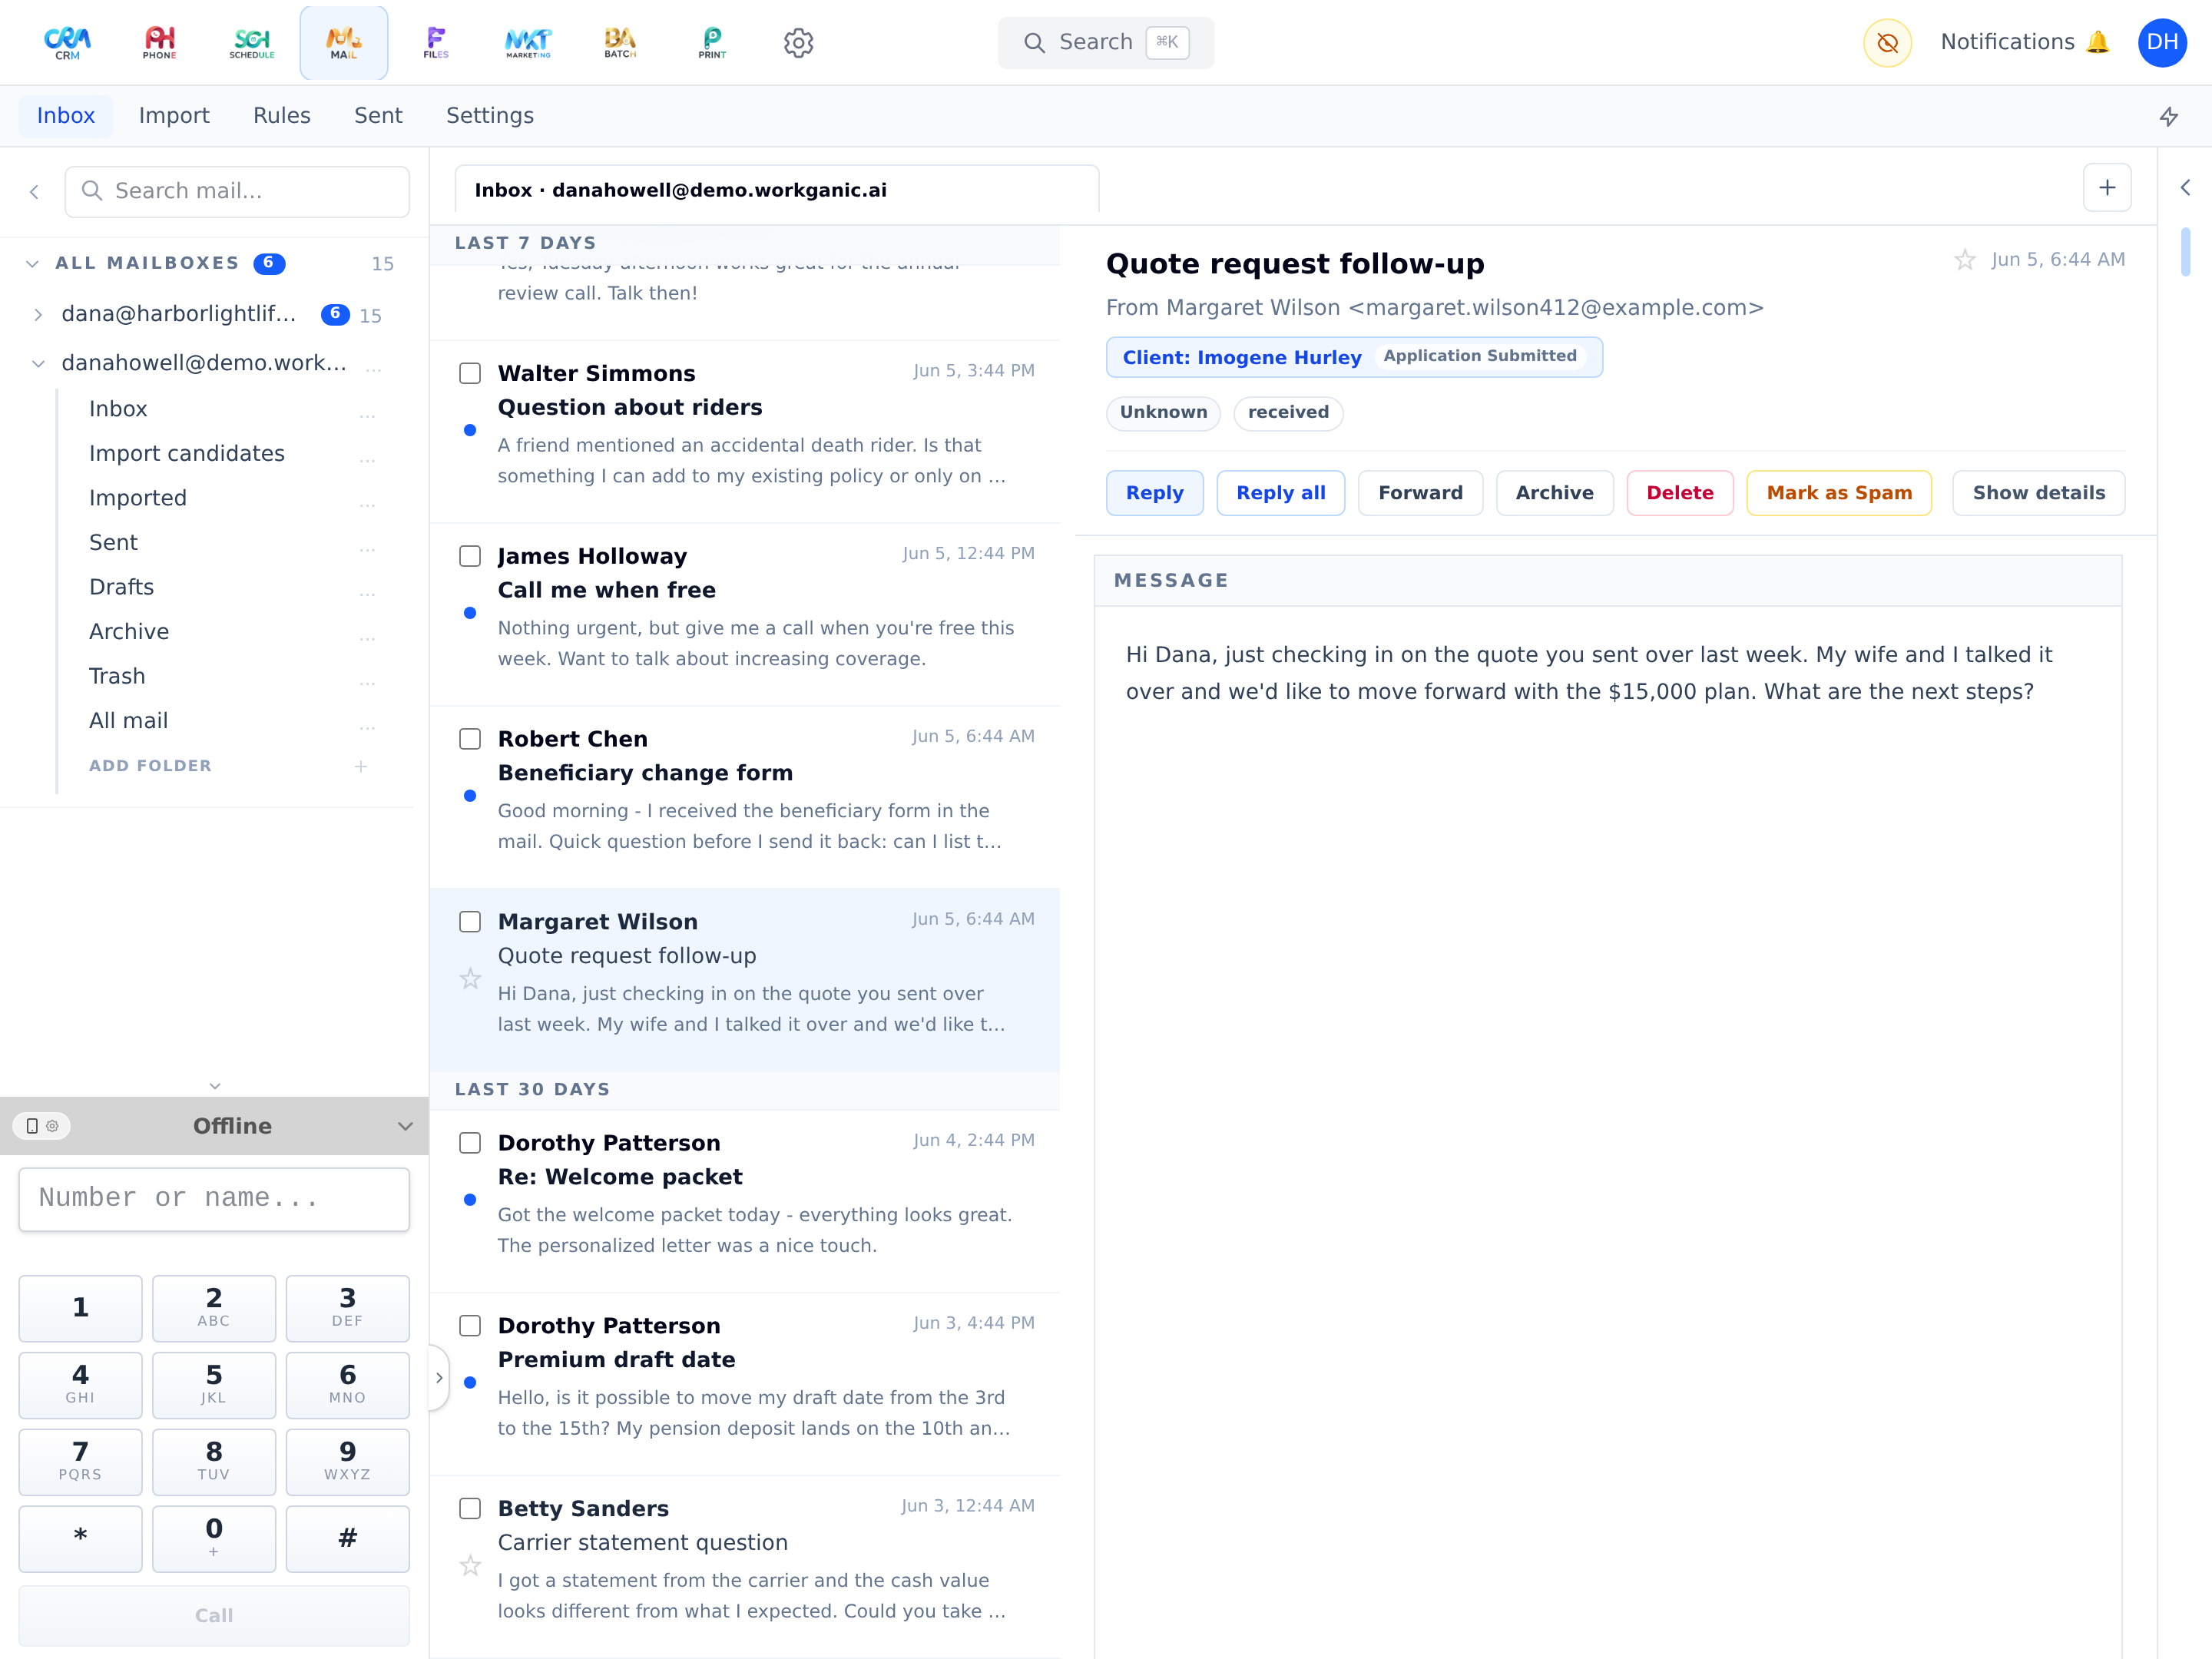
Task: Check the Margaret Wilson email checkbox
Action: pos(470,922)
